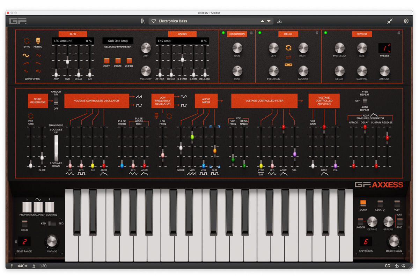419x279 pixels.
Task: Select the Legato voice mode
Action: point(380,203)
